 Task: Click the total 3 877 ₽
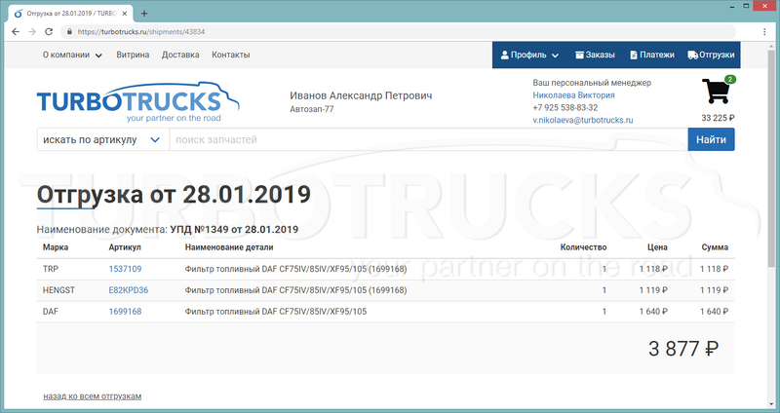pos(683,349)
